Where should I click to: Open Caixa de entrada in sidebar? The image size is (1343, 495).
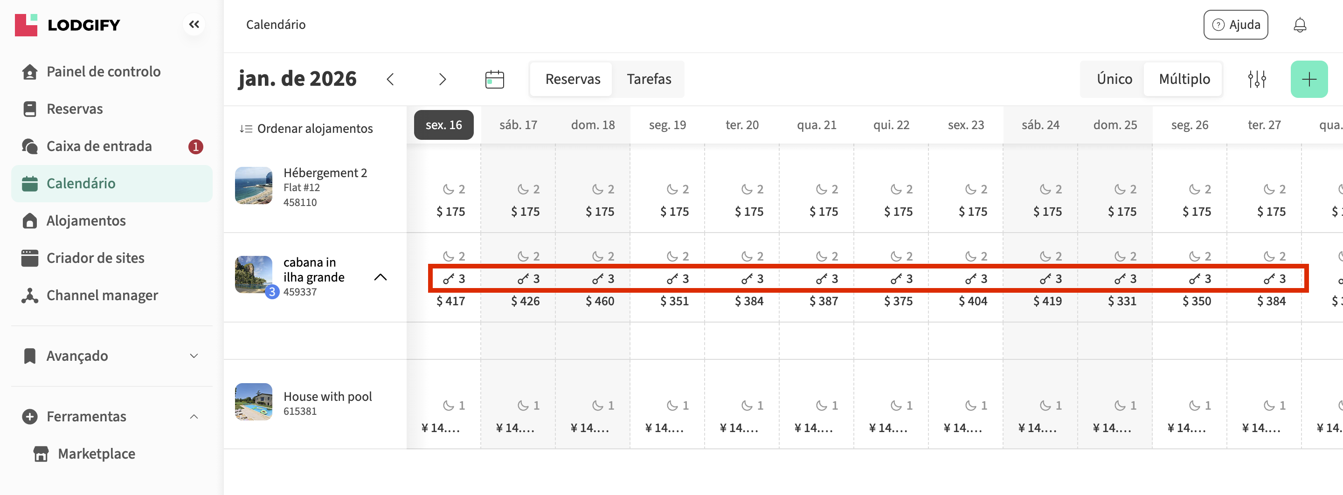point(99,146)
